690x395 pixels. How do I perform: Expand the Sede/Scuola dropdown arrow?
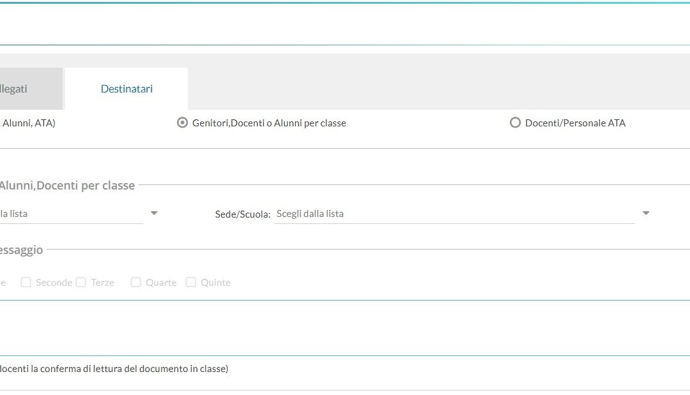tap(645, 213)
